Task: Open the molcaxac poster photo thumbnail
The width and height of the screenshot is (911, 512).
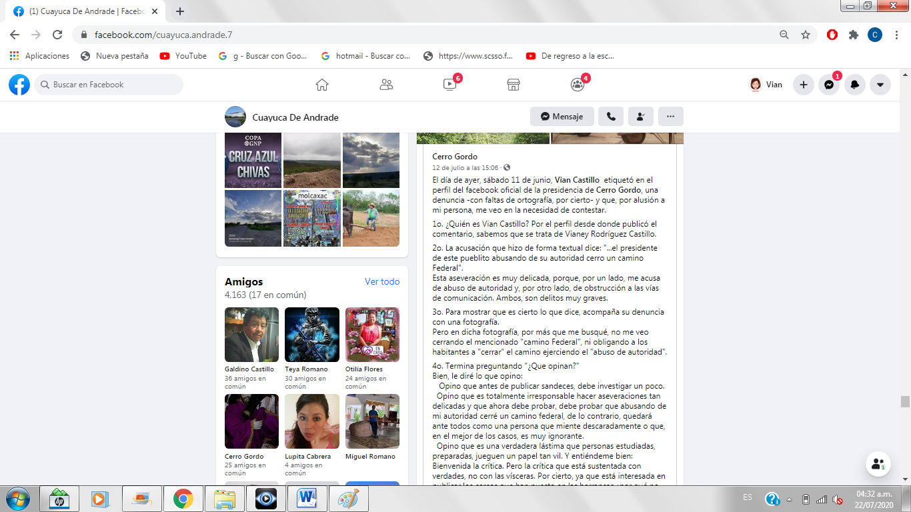Action: click(x=312, y=218)
